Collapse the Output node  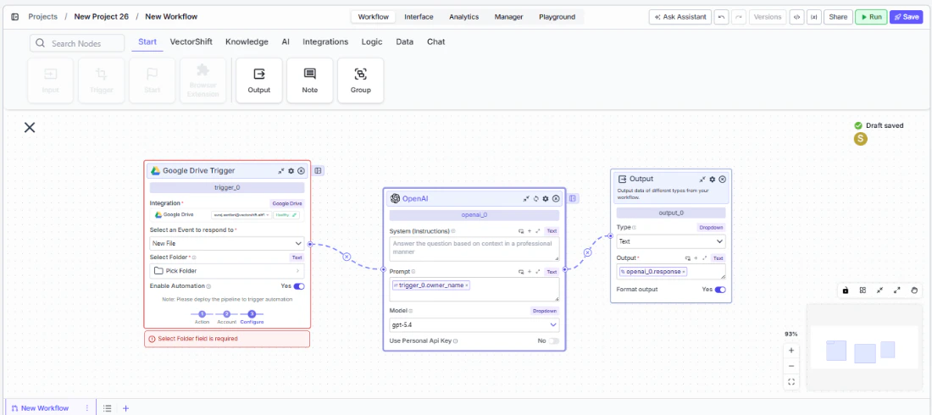pos(702,179)
